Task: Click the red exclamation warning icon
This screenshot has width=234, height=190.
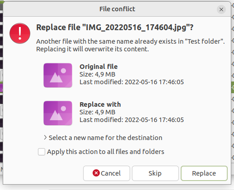Action: [20, 33]
